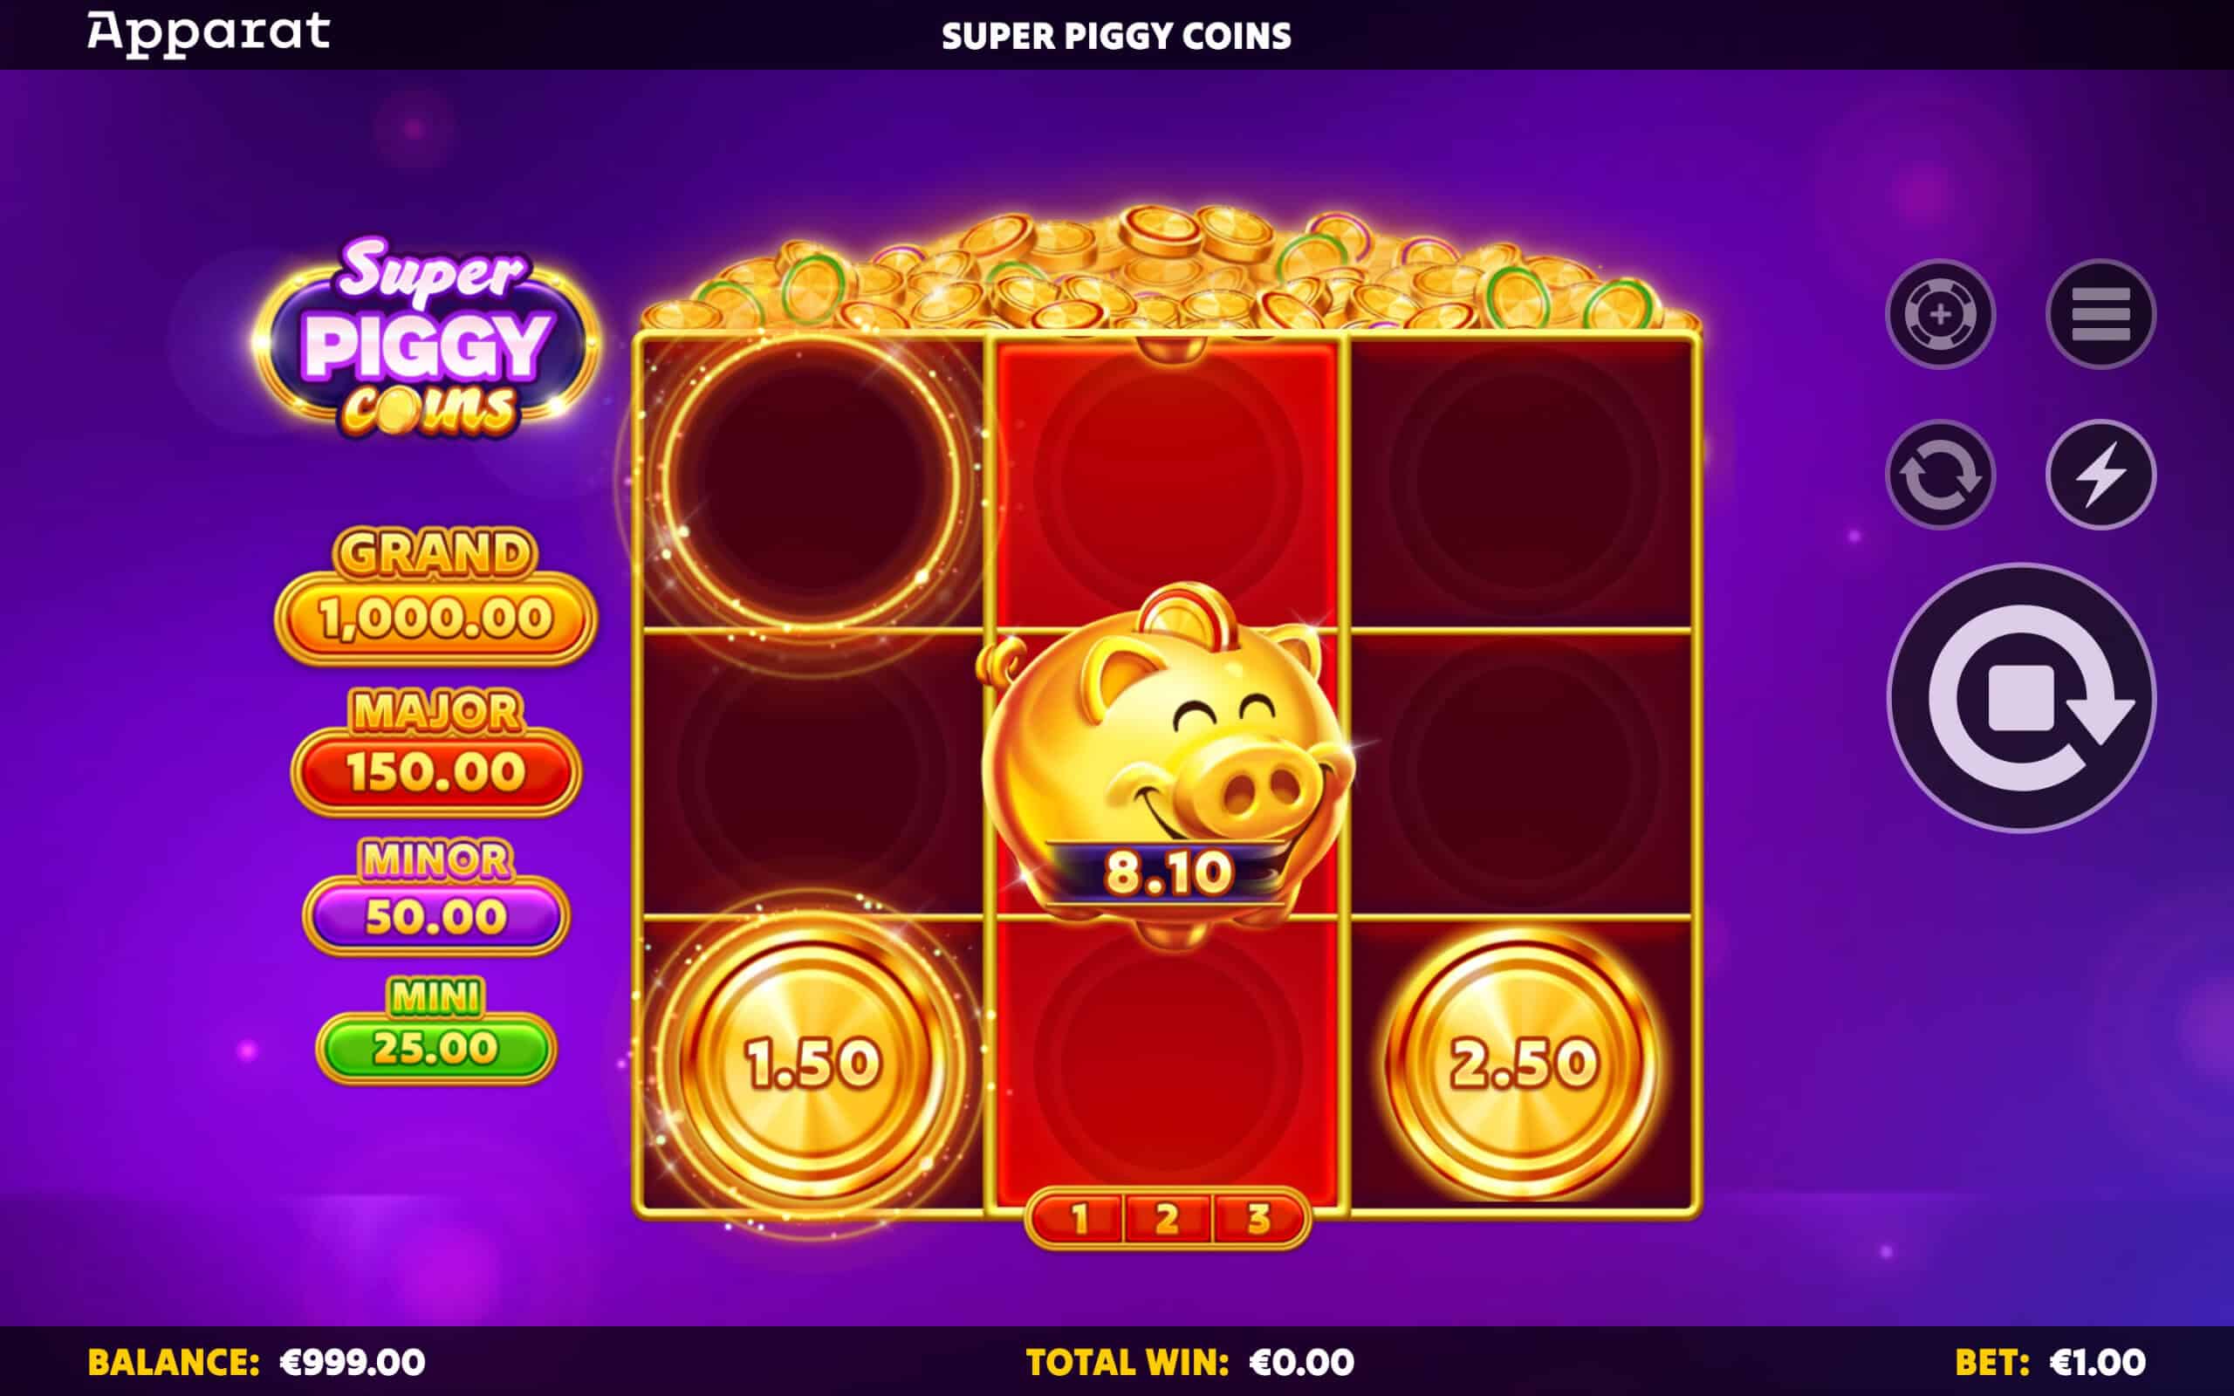Open the bet chip selector icon
Screen dimensions: 2234x1396
pos(1941,314)
